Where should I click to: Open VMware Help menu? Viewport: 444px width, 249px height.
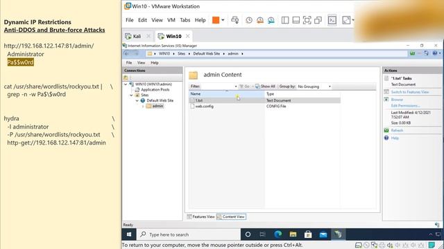point(200,20)
